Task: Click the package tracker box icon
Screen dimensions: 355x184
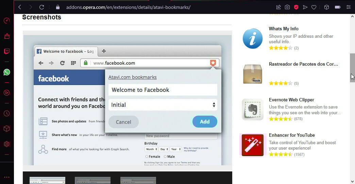Action: [252, 74]
